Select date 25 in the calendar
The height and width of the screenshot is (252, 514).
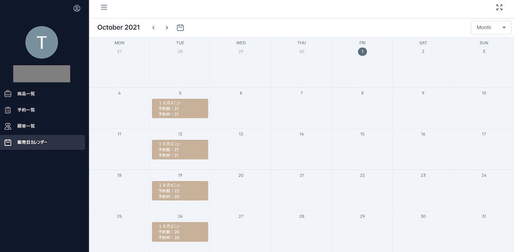[119, 217]
